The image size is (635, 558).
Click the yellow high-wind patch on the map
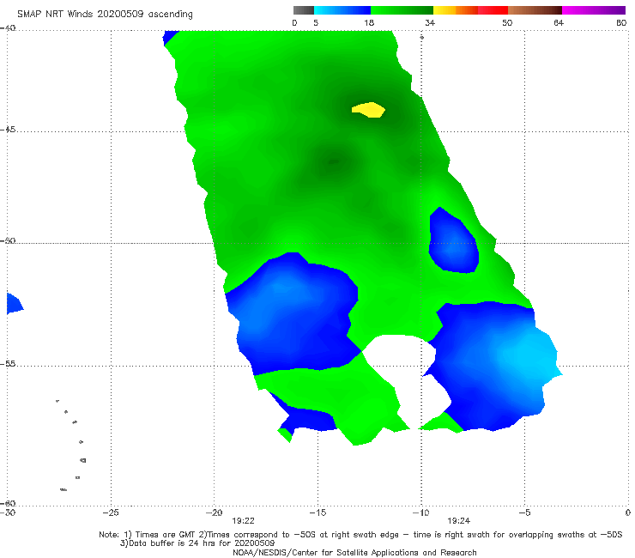coord(368,110)
